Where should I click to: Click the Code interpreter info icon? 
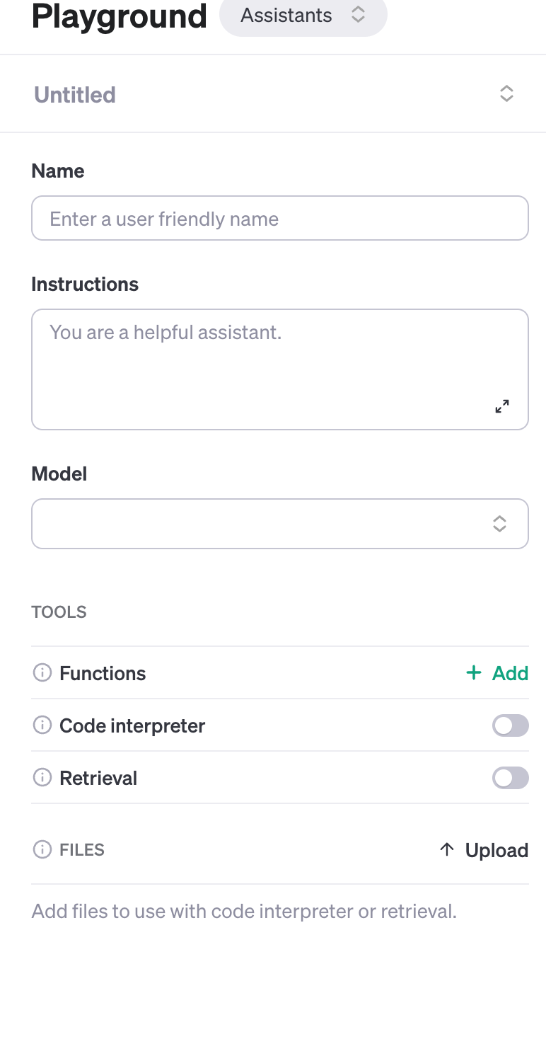click(x=42, y=725)
